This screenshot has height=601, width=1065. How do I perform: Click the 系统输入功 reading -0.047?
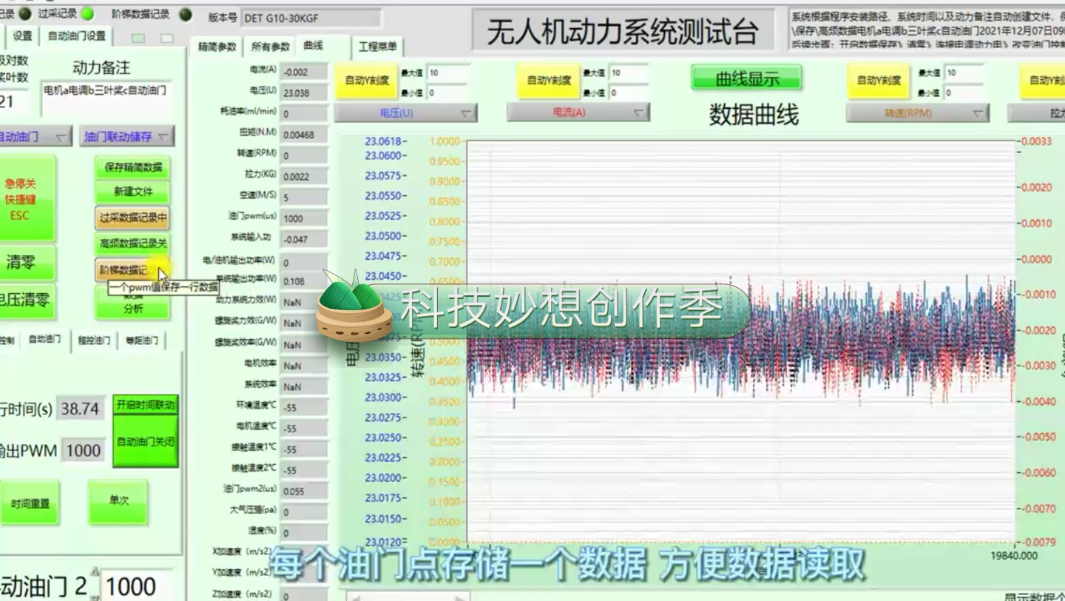(304, 240)
